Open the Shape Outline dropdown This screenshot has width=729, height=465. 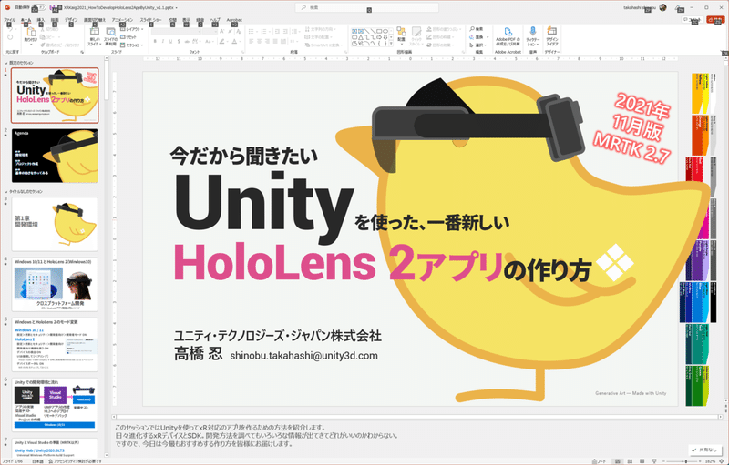[442, 37]
